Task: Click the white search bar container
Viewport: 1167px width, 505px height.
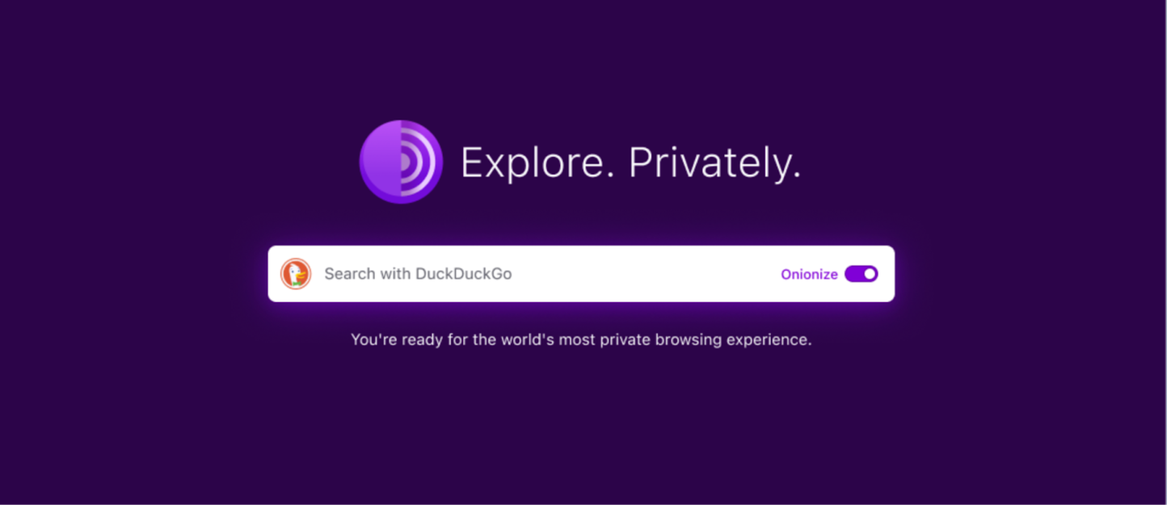Action: (x=580, y=274)
